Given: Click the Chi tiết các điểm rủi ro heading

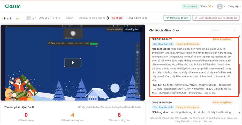Looking at the screenshot, I should tap(164, 30).
